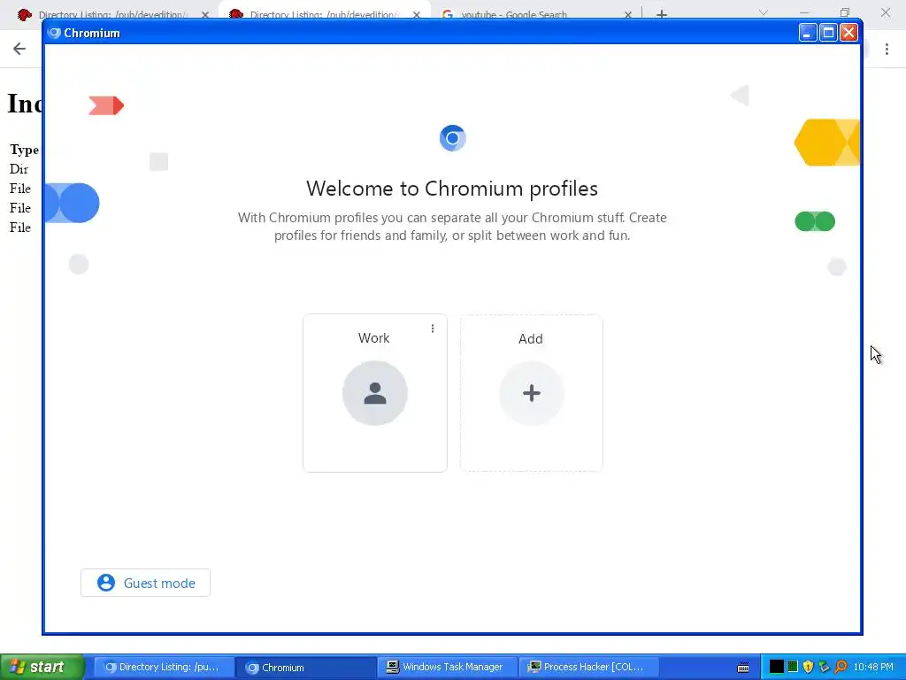Maximize the Chromium profiles window

point(828,33)
